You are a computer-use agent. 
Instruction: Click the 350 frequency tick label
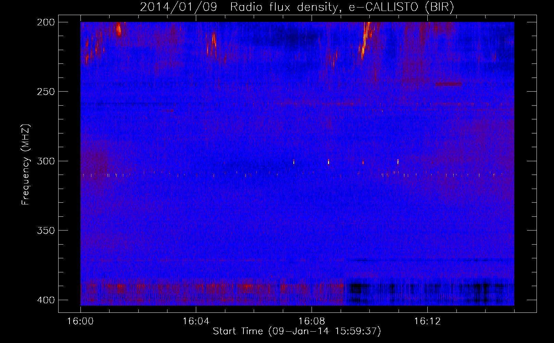point(46,230)
